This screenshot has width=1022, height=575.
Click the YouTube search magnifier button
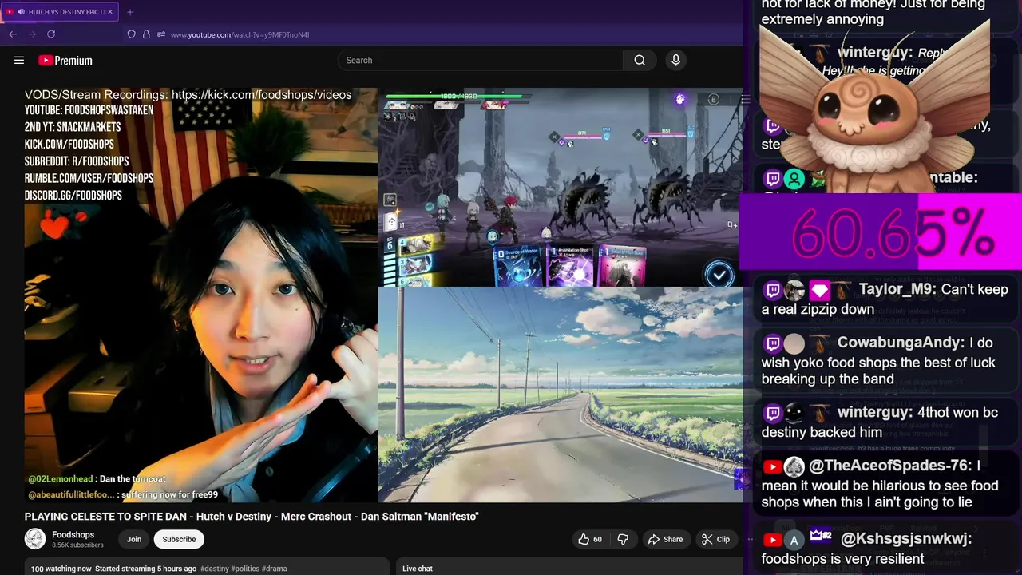point(640,60)
